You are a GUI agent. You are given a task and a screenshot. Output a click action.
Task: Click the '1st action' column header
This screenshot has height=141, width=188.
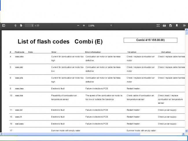click(x=132, y=52)
